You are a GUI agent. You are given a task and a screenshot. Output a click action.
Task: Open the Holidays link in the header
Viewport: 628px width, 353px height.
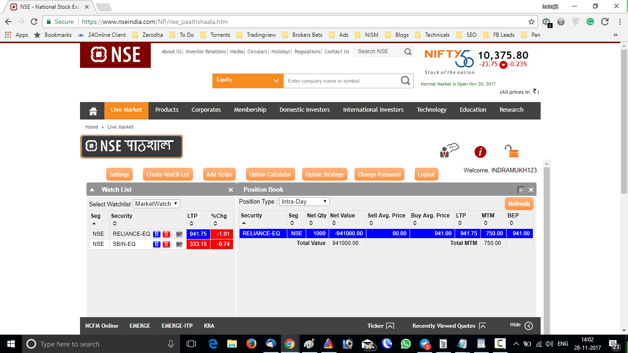coord(280,51)
